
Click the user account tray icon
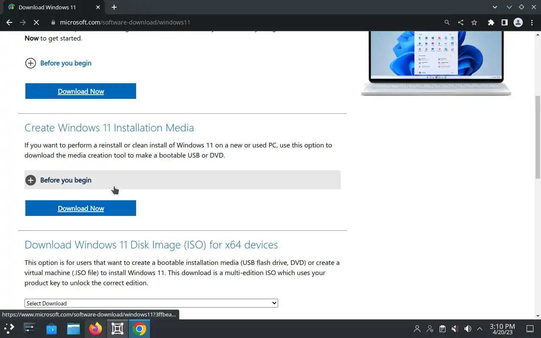(x=417, y=329)
